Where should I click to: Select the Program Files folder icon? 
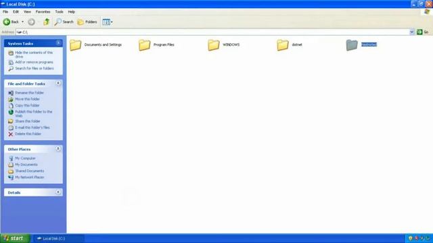tap(144, 45)
